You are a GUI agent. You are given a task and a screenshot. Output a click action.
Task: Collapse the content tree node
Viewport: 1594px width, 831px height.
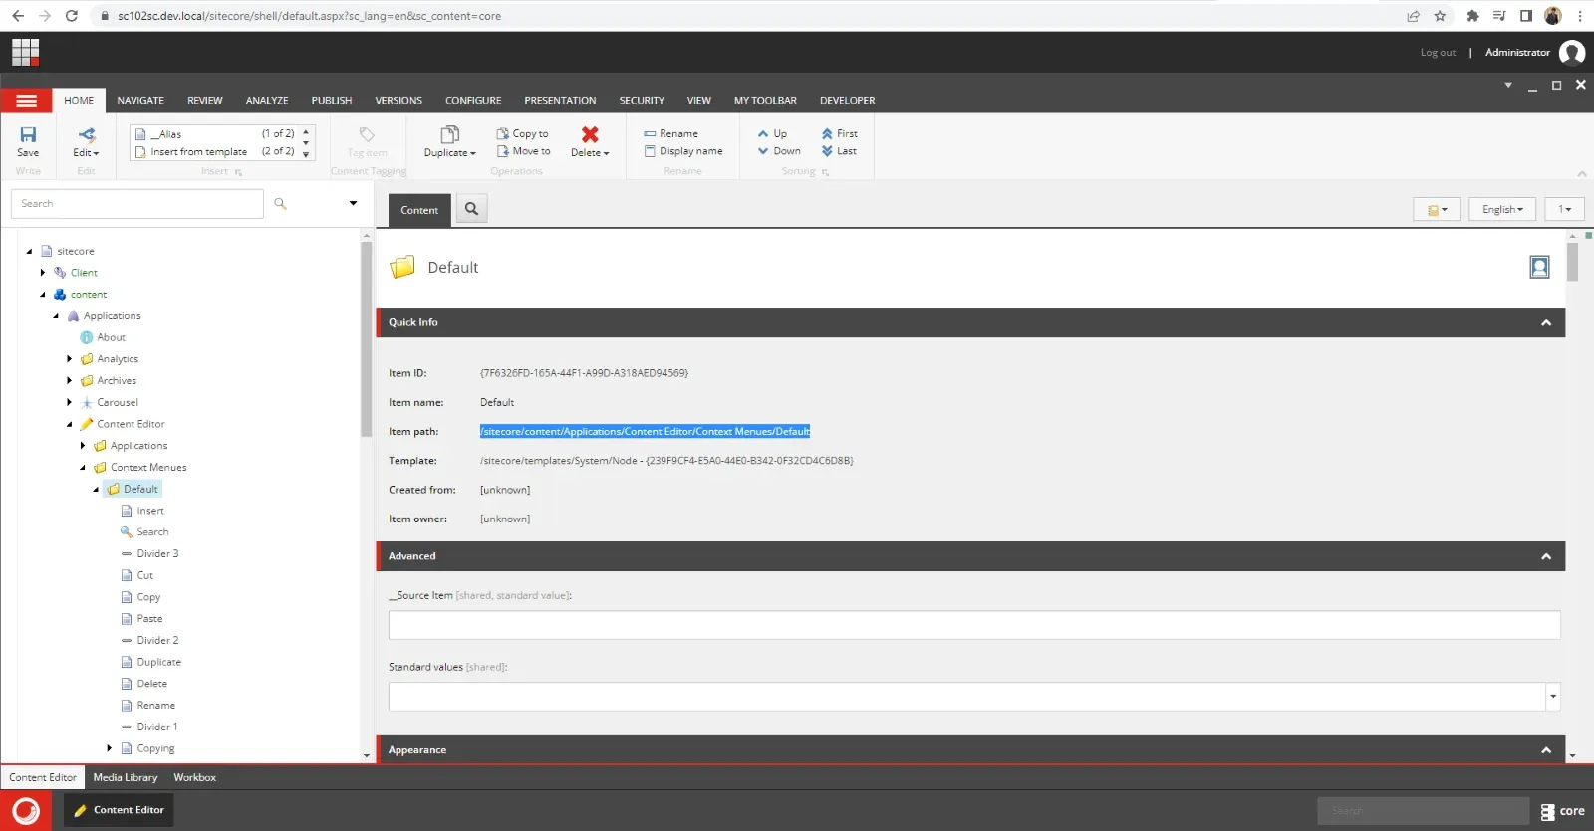pyautogui.click(x=42, y=295)
